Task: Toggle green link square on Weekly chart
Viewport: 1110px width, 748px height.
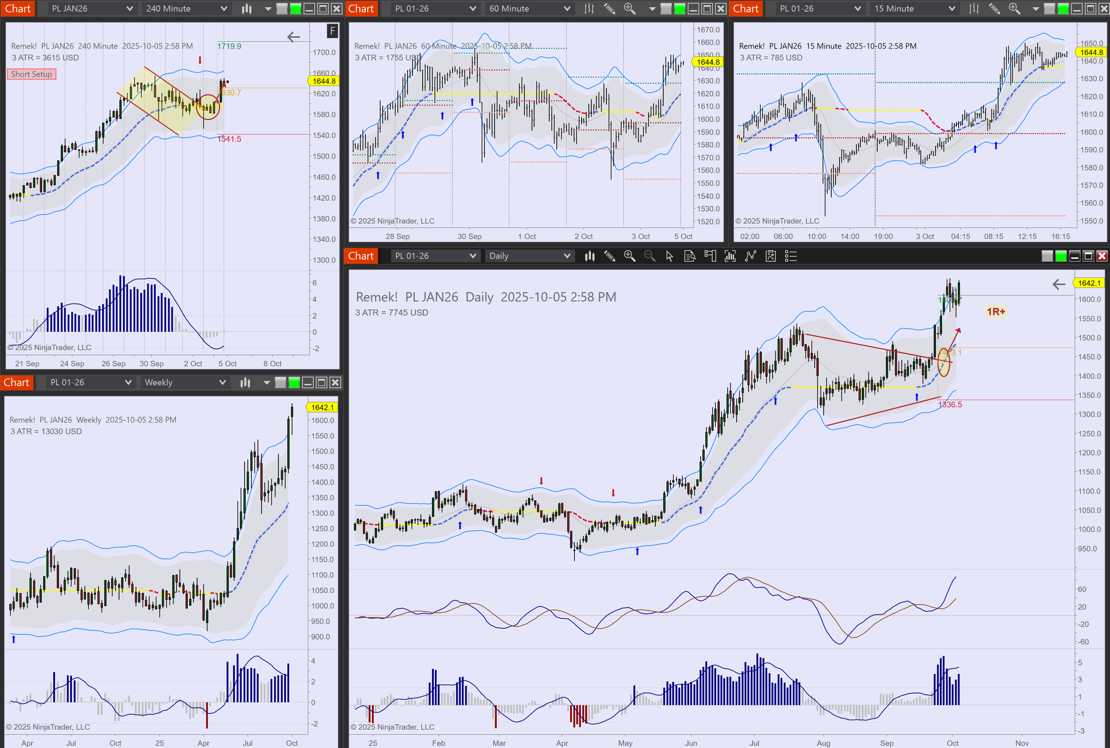Action: [294, 382]
